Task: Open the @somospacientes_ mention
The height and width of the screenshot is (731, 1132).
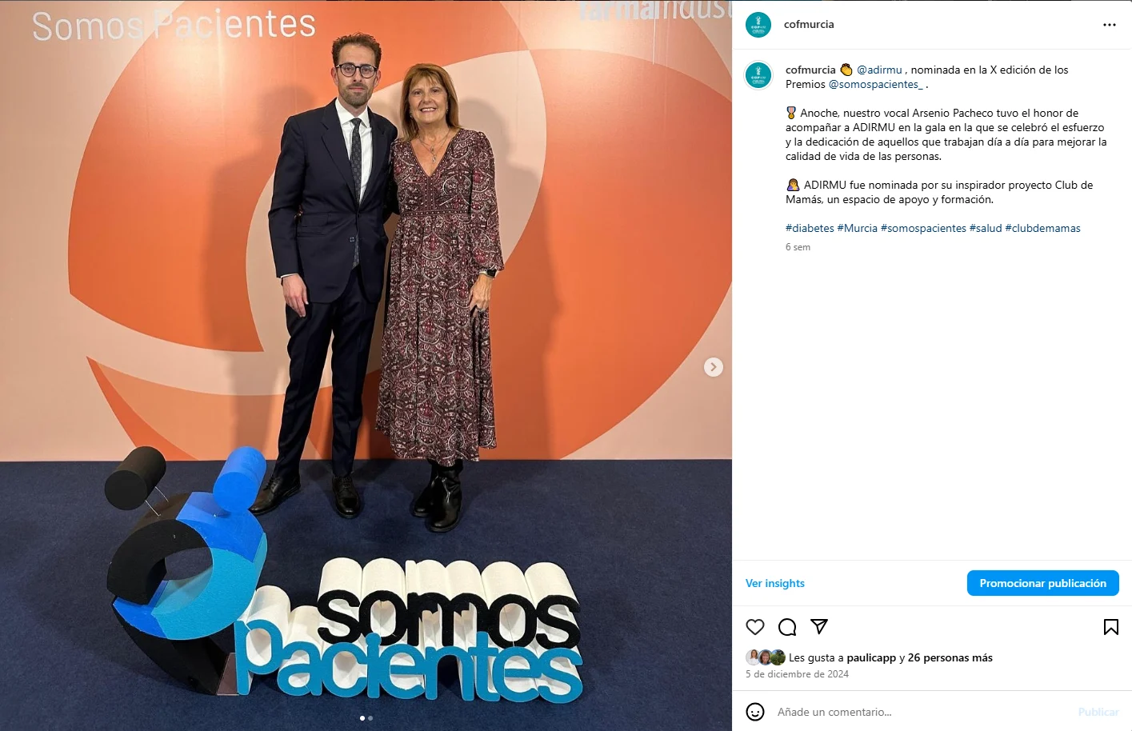Action: click(876, 85)
